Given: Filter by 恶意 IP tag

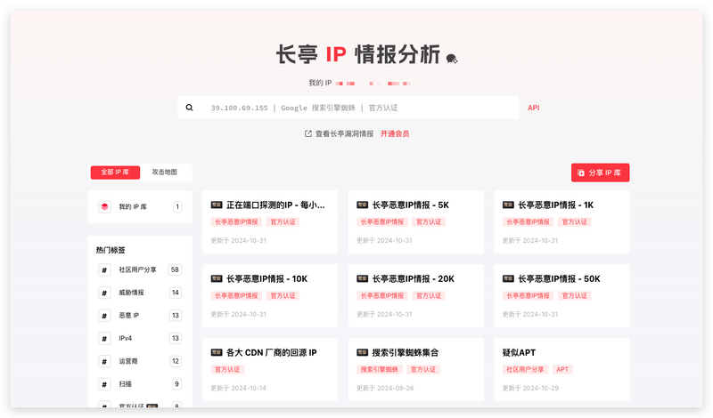Looking at the screenshot, I should [x=140, y=316].
